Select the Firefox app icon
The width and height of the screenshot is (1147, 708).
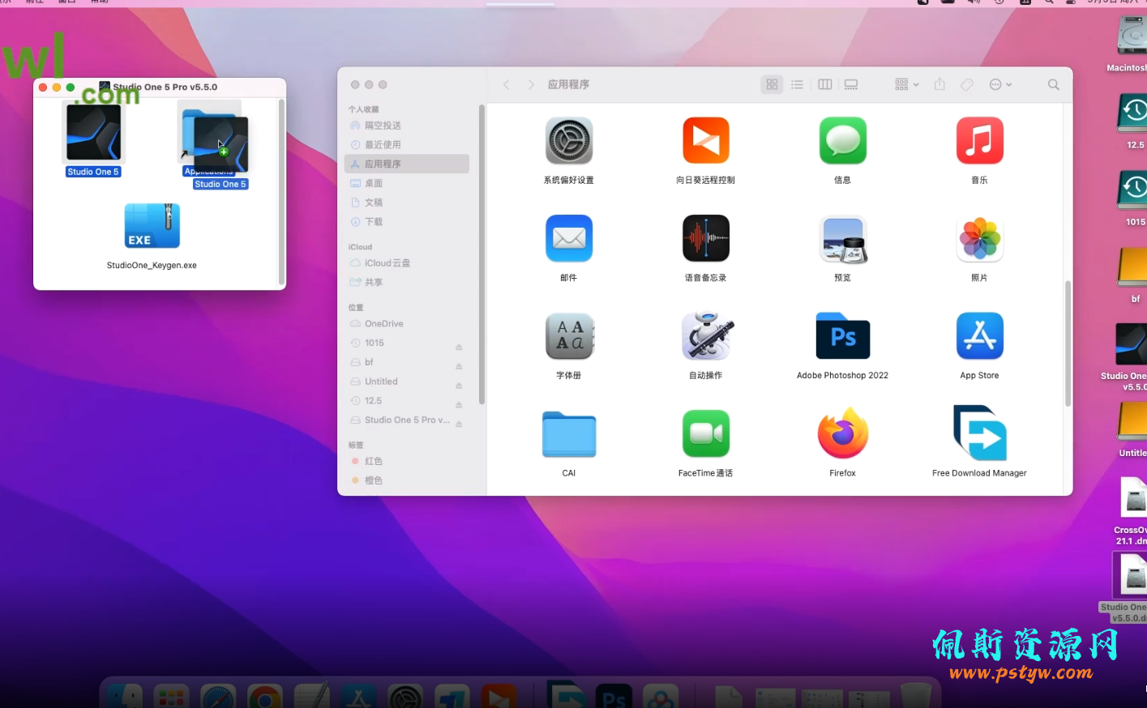843,433
